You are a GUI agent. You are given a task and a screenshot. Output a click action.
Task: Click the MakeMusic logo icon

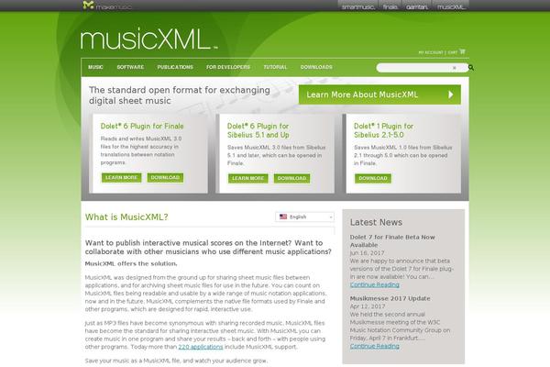88,5
